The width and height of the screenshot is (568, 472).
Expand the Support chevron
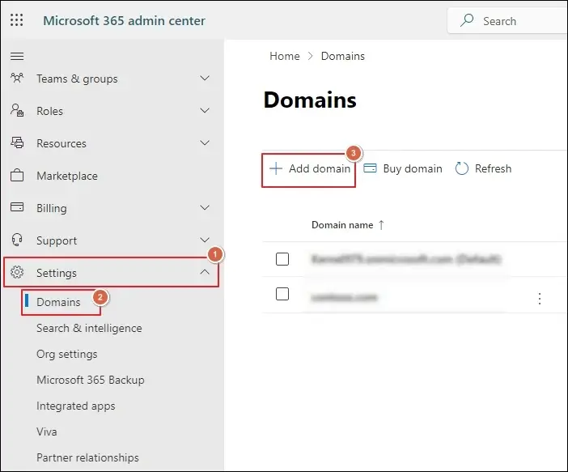205,240
